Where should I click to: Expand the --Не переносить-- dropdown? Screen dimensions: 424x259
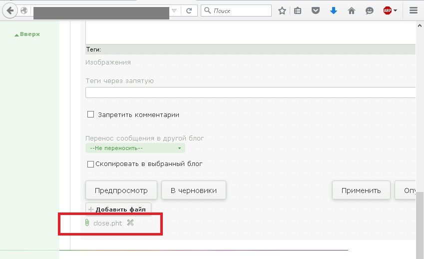135,148
